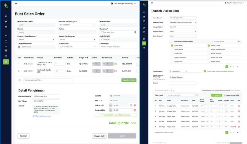
Task: Go to page 4 of customer list
Action: [x=237, y=67]
